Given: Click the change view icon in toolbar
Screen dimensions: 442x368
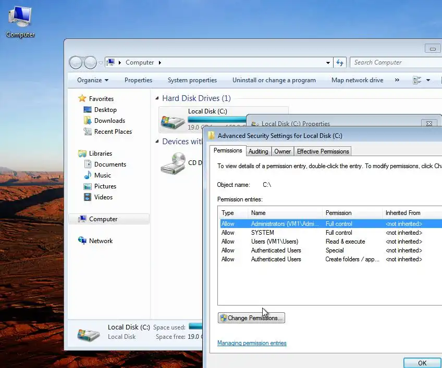Looking at the screenshot, I should tap(417, 80).
